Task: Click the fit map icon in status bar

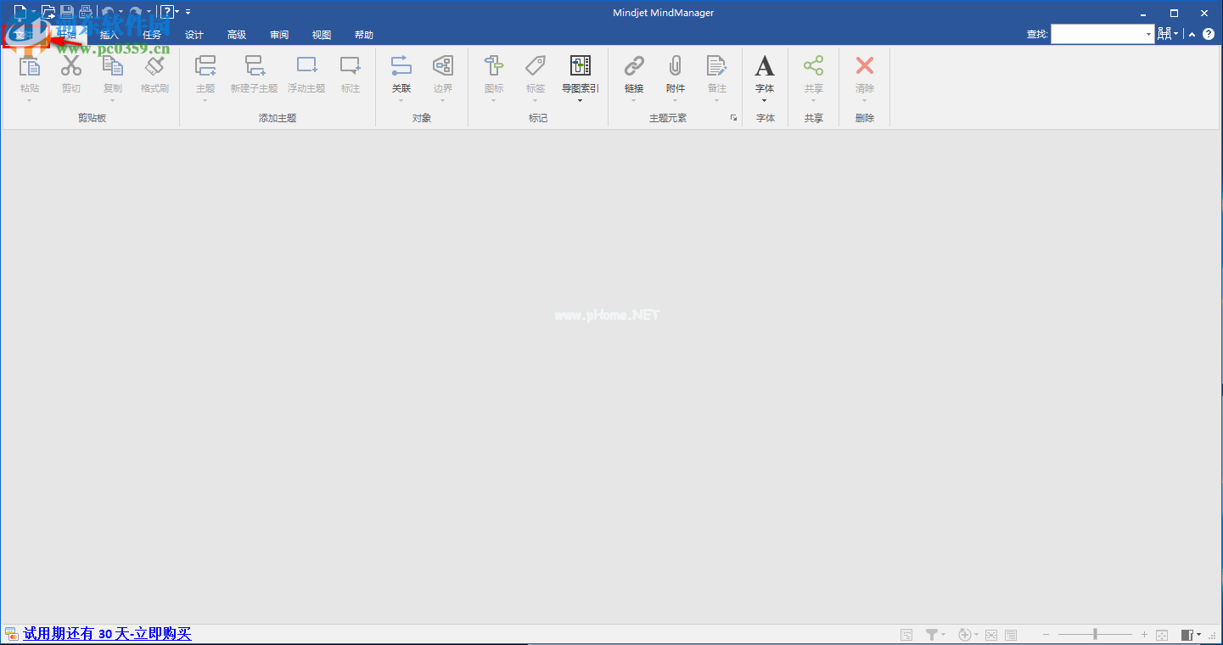Action: (990, 635)
